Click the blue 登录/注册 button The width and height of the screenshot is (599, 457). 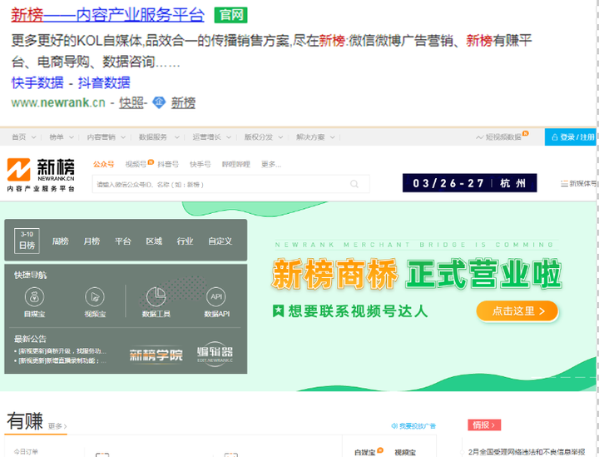(x=572, y=137)
